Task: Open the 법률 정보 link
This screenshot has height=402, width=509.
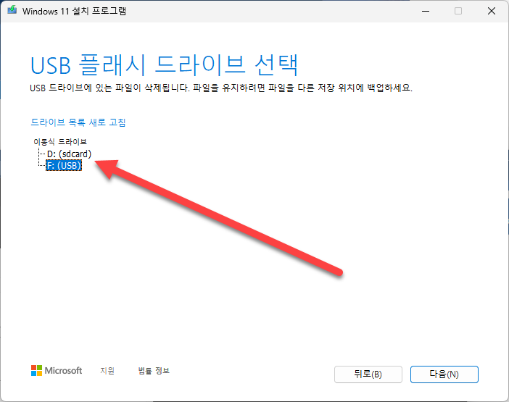Action: click(x=154, y=371)
